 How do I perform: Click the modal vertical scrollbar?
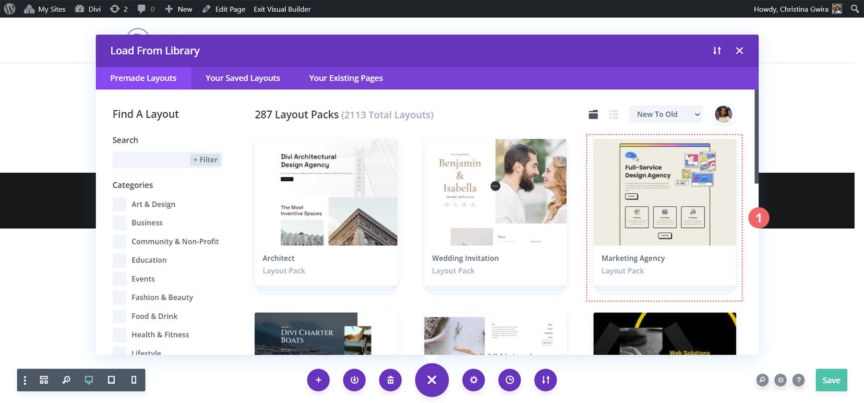point(756,136)
